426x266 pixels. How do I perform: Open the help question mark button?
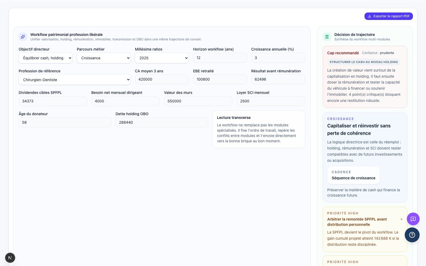point(412,235)
